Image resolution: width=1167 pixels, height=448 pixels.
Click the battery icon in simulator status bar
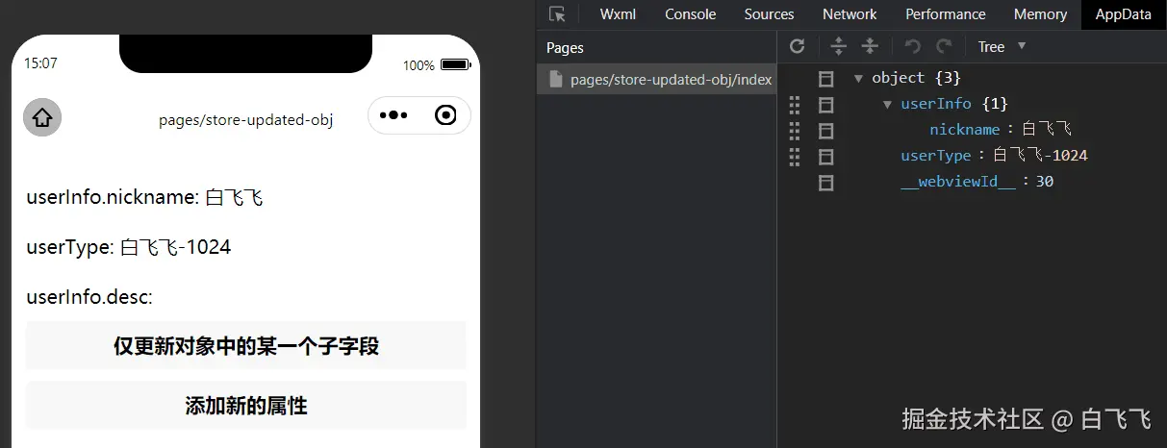tap(454, 65)
